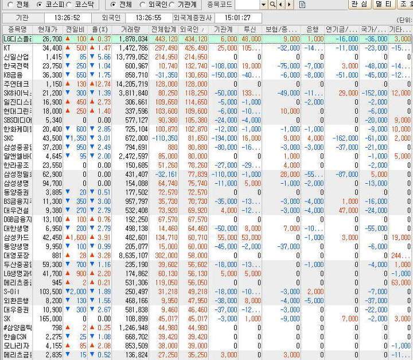Select the 주연테크 stock name
This screenshot has width=413, height=360.
16,84
